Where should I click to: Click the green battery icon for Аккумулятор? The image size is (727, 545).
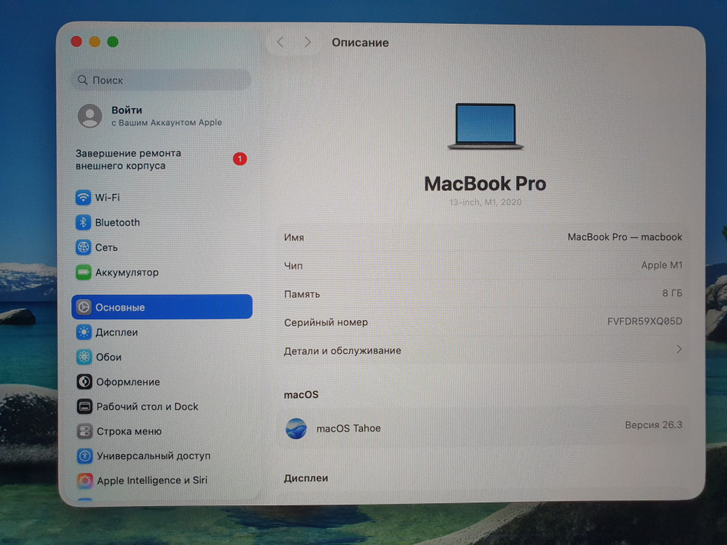click(x=84, y=272)
